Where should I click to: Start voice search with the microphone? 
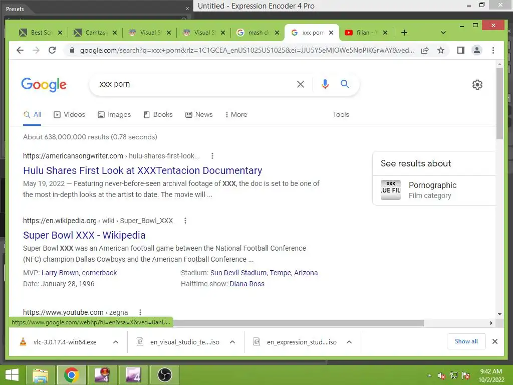[325, 84]
